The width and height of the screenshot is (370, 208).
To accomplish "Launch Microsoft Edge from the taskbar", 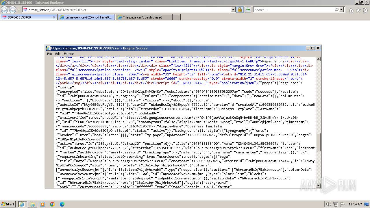I will tap(62, 204).
